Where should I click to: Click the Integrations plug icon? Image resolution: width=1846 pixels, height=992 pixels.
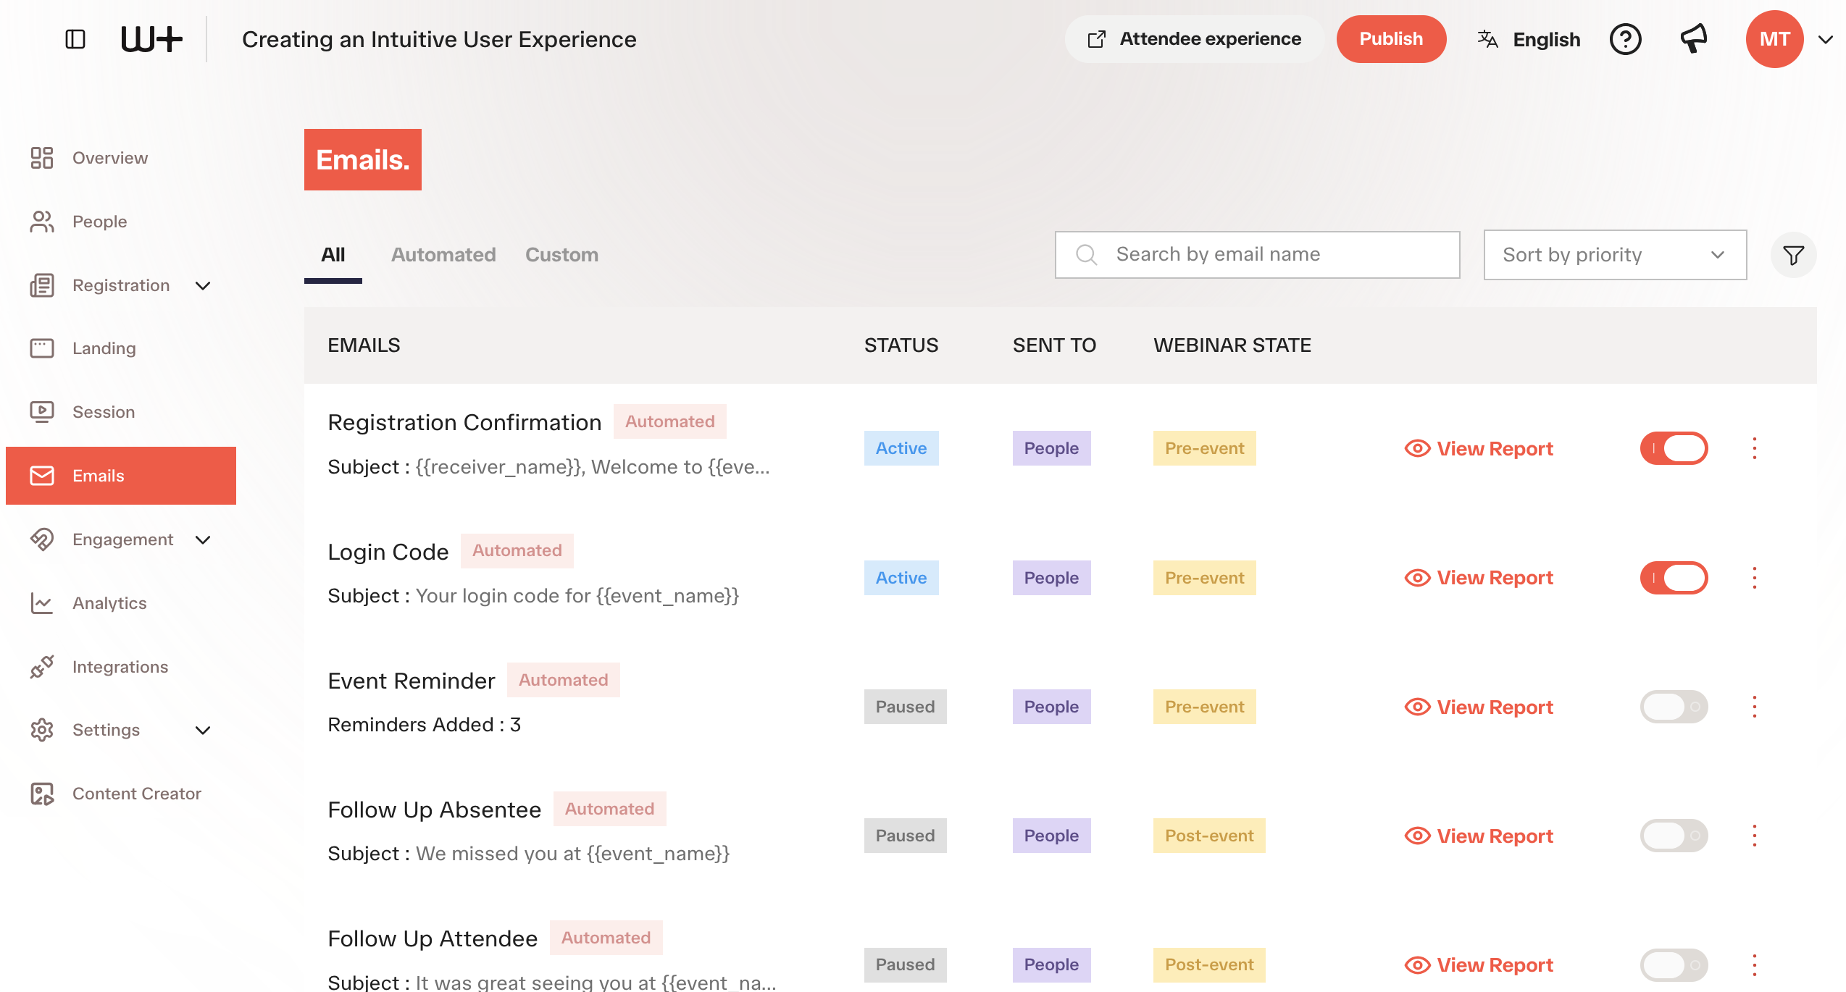42,667
